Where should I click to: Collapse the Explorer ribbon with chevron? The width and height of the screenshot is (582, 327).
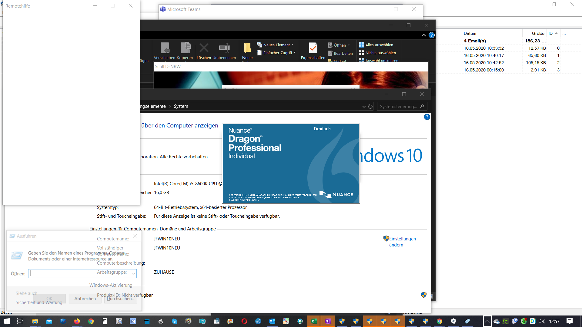[x=423, y=35]
